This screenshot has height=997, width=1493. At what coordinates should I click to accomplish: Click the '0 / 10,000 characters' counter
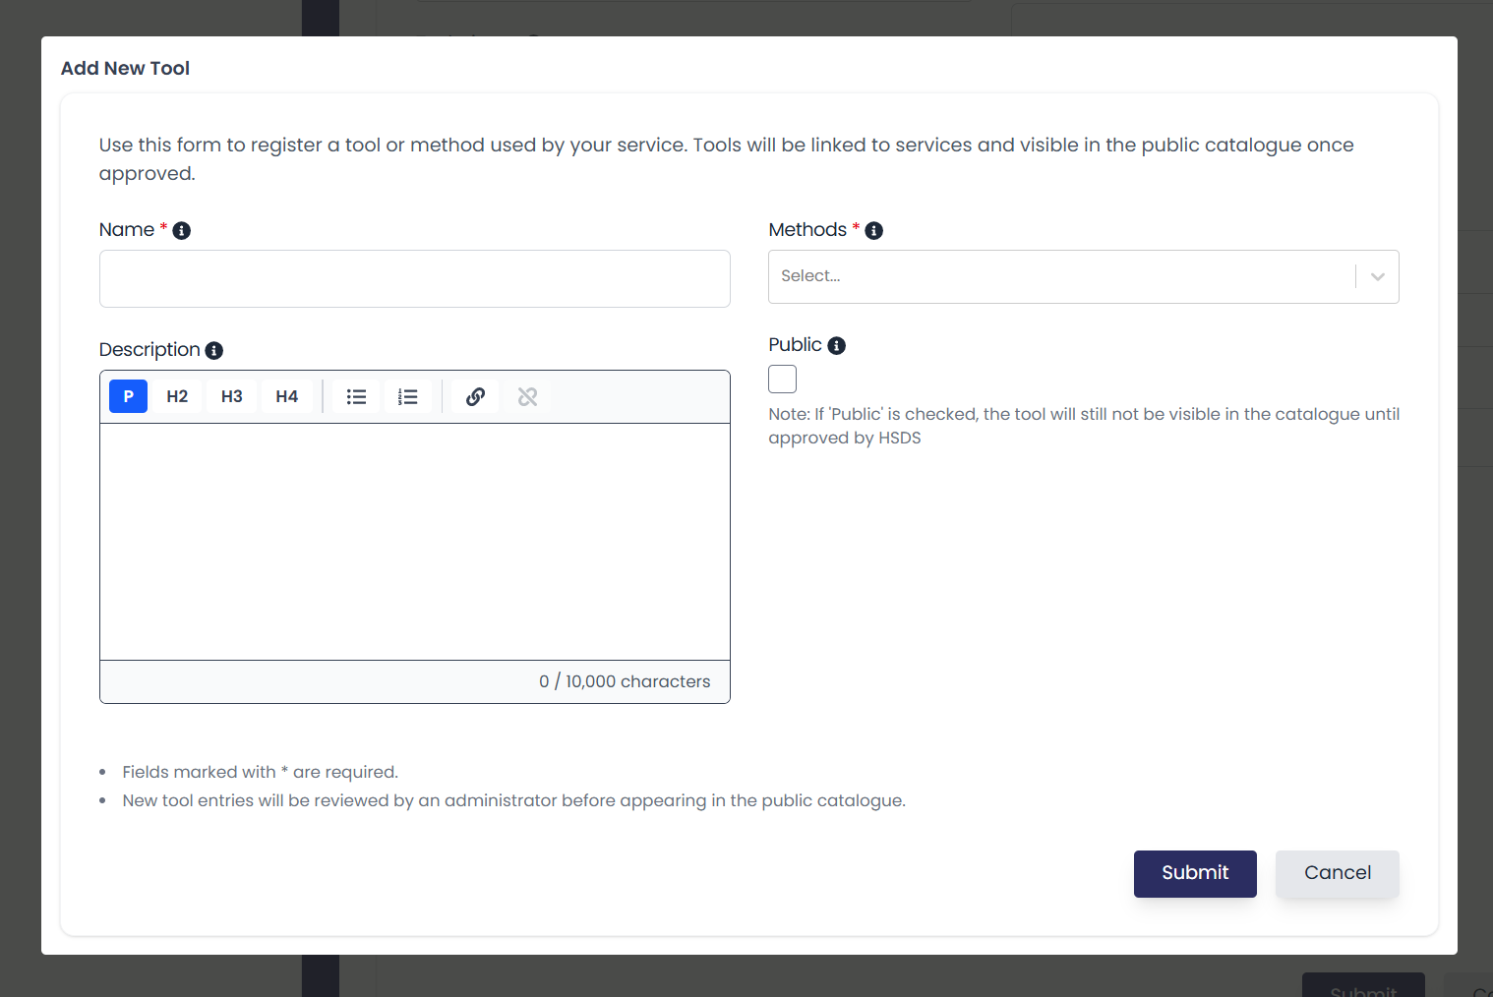click(x=625, y=681)
